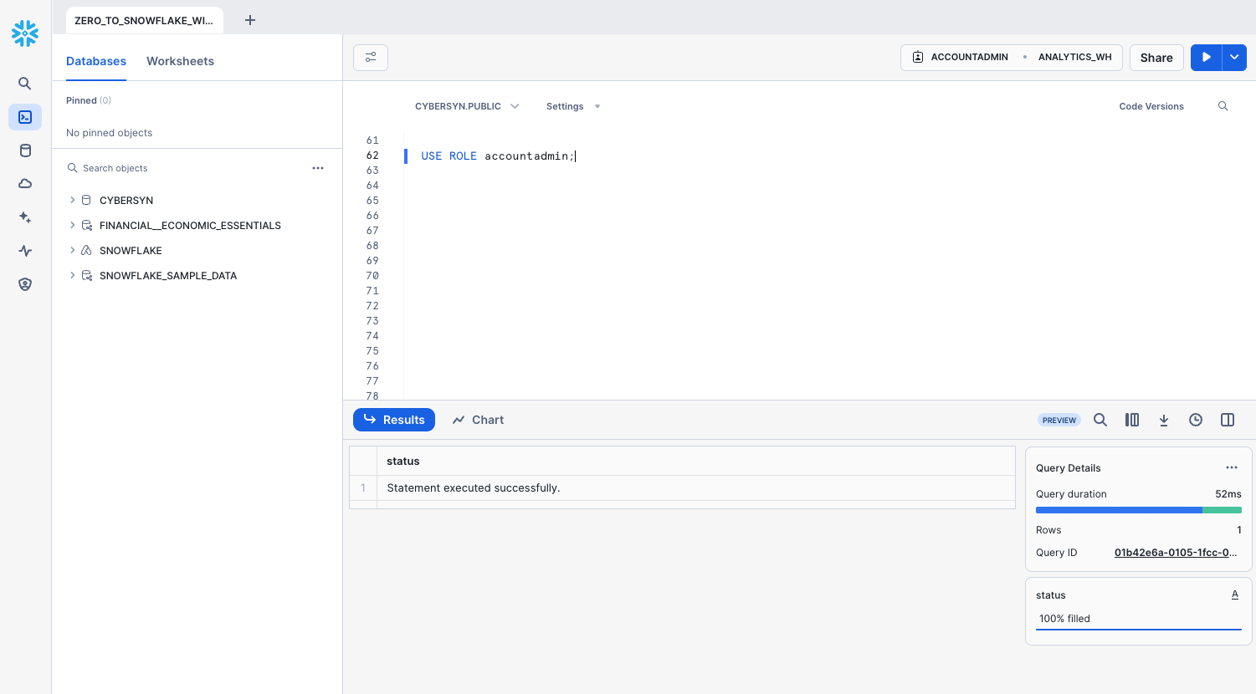Open the Data section from the sidebar
This screenshot has height=694, width=1256.
(24, 151)
